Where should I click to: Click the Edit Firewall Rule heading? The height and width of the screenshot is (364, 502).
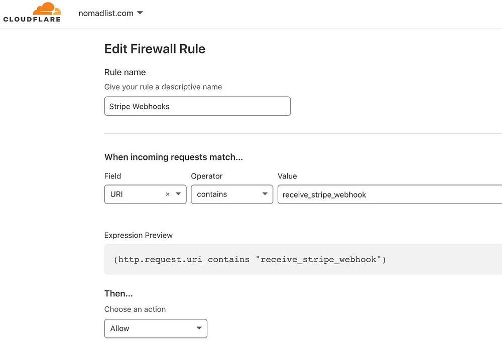click(x=155, y=49)
